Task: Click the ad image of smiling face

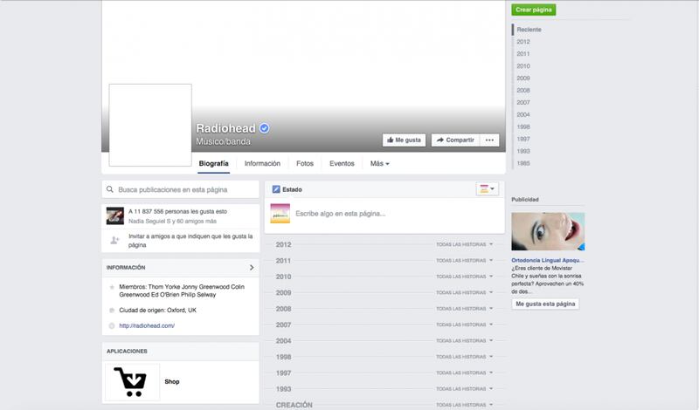Action: tap(548, 231)
